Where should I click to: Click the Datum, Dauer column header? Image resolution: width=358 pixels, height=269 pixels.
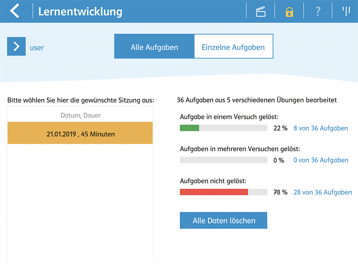(x=81, y=115)
